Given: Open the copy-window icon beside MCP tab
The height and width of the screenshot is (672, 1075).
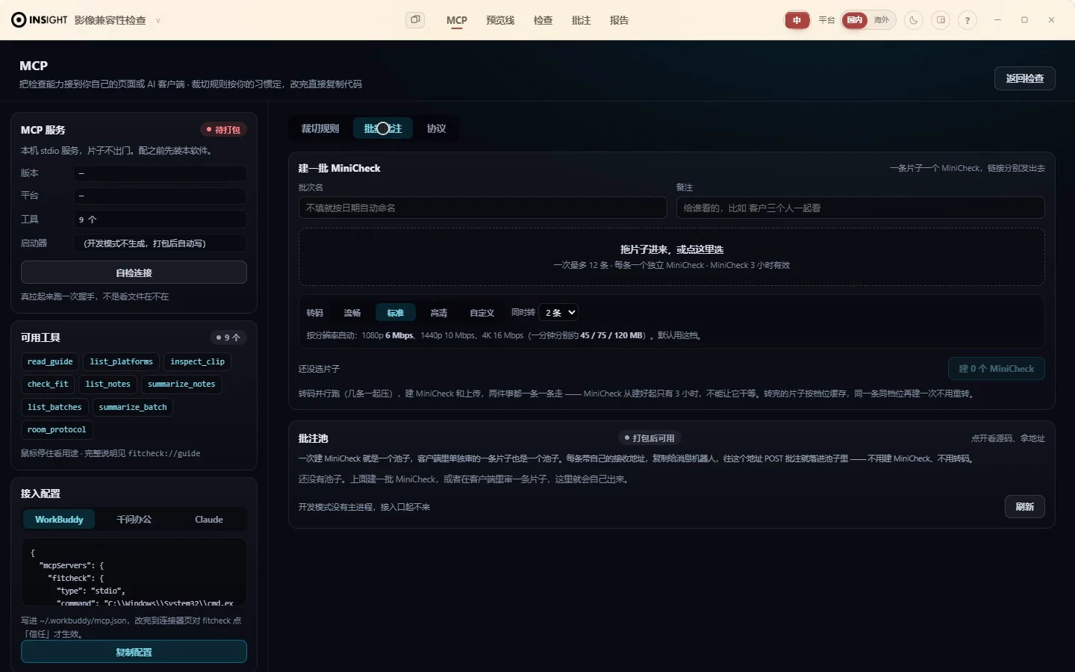Looking at the screenshot, I should point(415,20).
